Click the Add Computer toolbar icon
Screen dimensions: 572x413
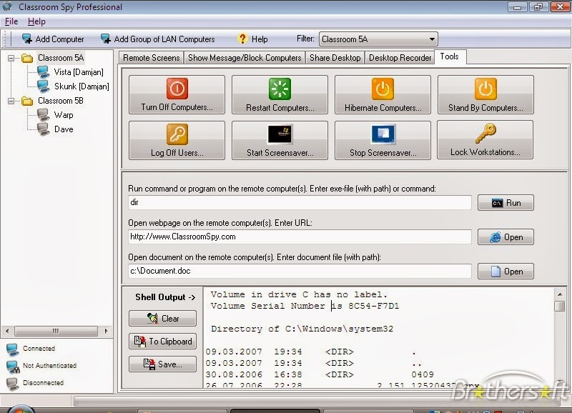tap(26, 39)
